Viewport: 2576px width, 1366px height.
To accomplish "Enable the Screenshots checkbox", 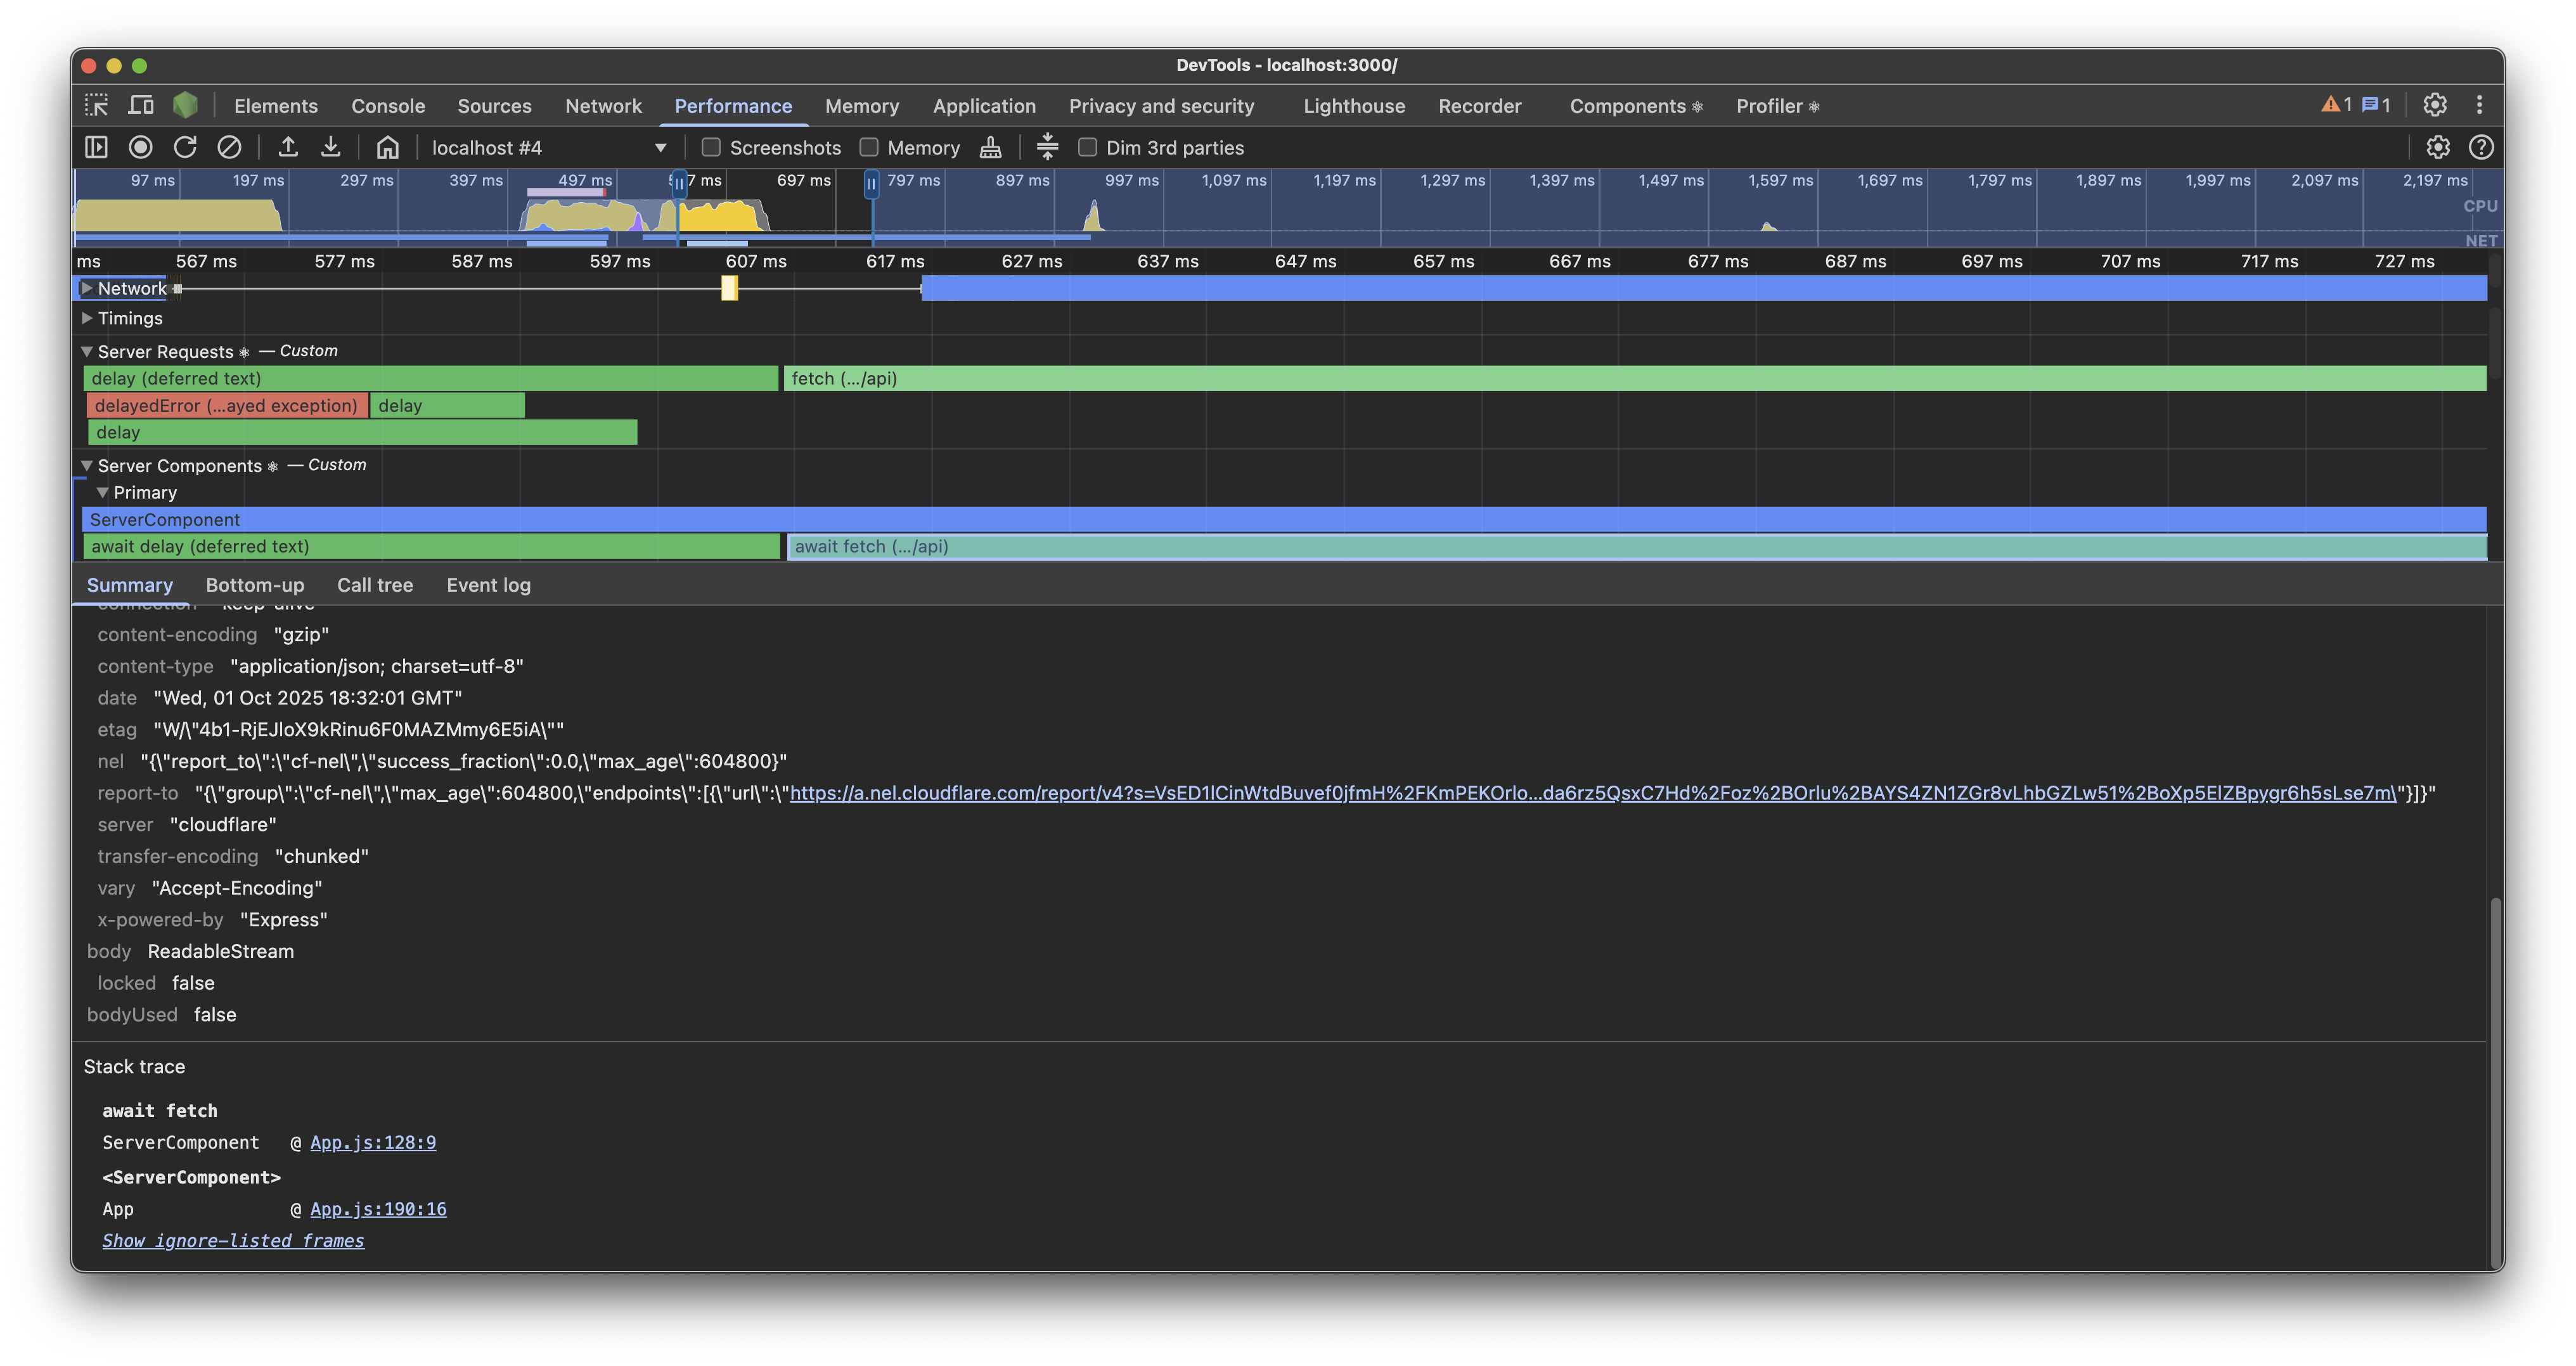I will 710,147.
